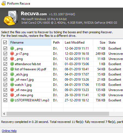Click the horizontal scrollbar left arrow
This screenshot has width=123, height=133.
4,114
